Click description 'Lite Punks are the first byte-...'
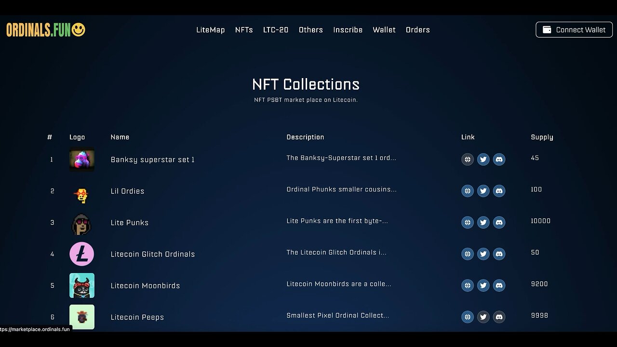Screen dimensions: 617x347 [337, 221]
